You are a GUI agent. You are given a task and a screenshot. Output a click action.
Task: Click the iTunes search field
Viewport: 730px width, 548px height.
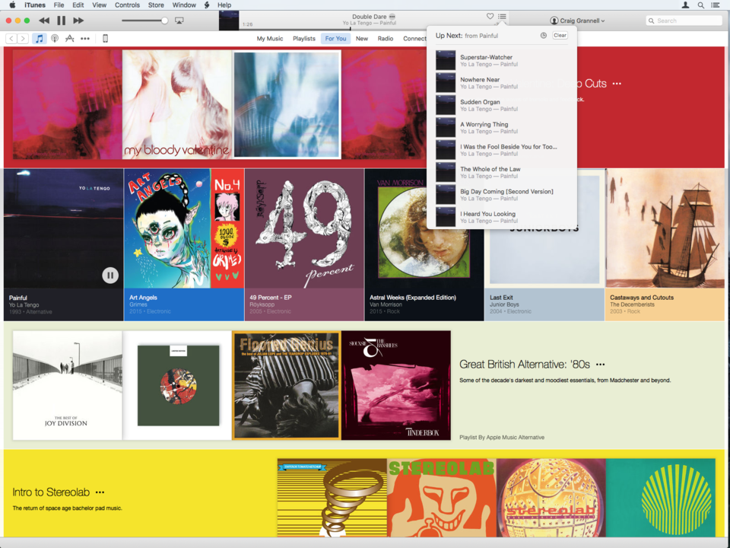pos(684,21)
